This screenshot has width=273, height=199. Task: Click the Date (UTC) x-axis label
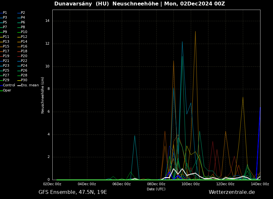click(x=156, y=189)
